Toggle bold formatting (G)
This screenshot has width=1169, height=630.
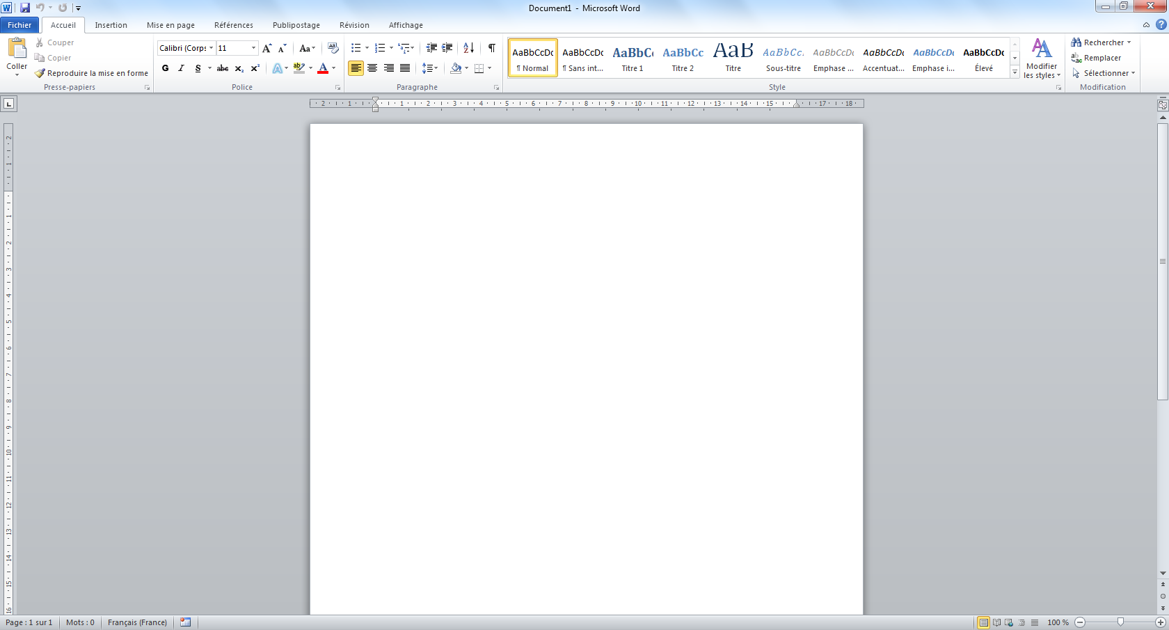pos(166,68)
